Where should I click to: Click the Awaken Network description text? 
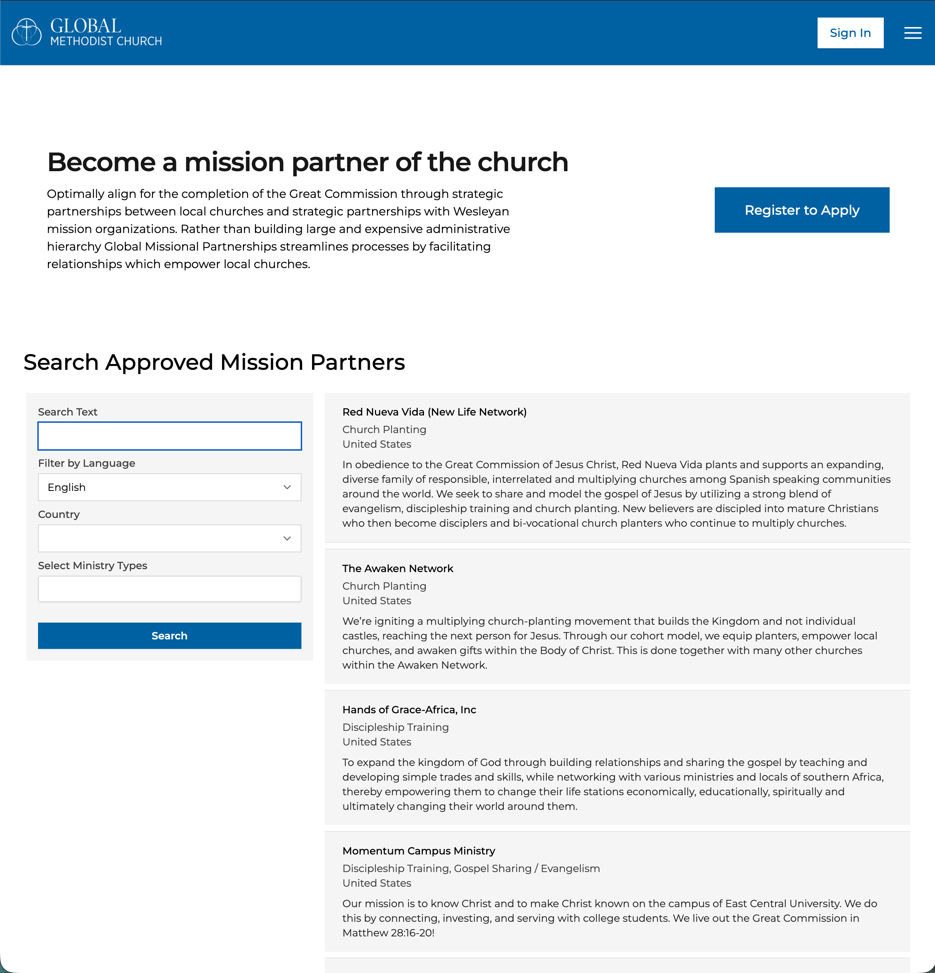(610, 643)
